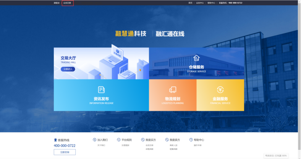Click the blue 400-000-0722 footer phone number
Screen dimensions: 301x159
pos(65,146)
